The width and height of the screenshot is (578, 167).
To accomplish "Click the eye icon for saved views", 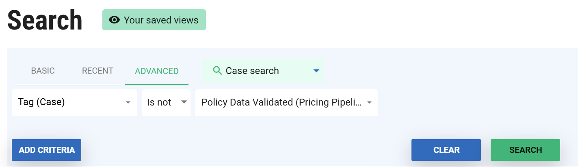I will pos(115,20).
